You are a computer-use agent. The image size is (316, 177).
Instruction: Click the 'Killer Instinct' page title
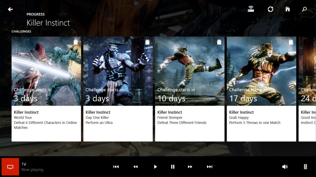(48, 23)
